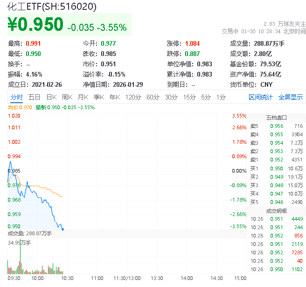The image size is (306, 287).
Task: Open the 年K chart tab
Action: 114,97
